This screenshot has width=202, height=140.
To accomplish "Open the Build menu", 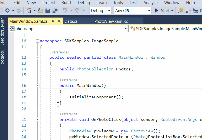I will click(x=66, y=2).
